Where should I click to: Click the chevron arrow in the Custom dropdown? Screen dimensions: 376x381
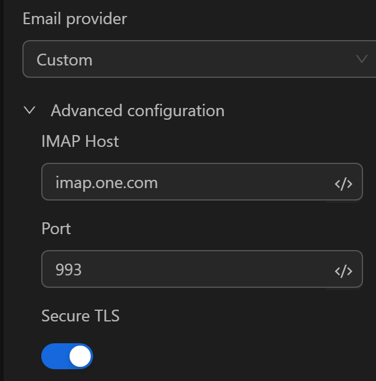tap(361, 59)
